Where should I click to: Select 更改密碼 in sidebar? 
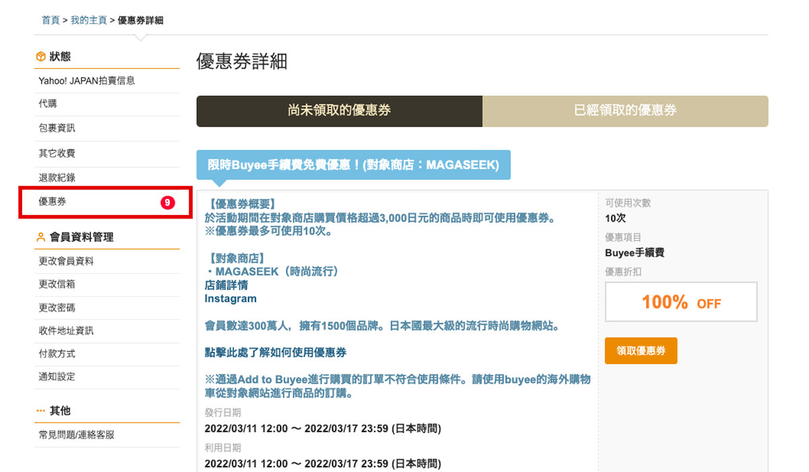pos(57,307)
